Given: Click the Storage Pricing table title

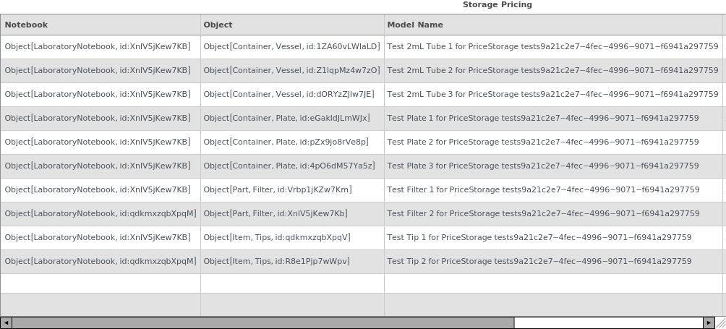Looking at the screenshot, I should (x=497, y=5).
